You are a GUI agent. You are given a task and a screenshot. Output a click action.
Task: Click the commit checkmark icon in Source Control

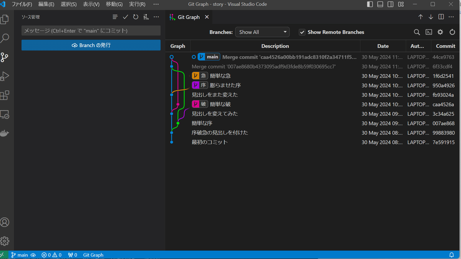click(x=125, y=17)
